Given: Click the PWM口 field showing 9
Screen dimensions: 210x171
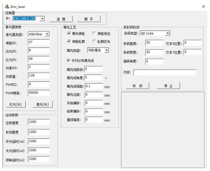Looking at the screenshot, I should point(39,84).
